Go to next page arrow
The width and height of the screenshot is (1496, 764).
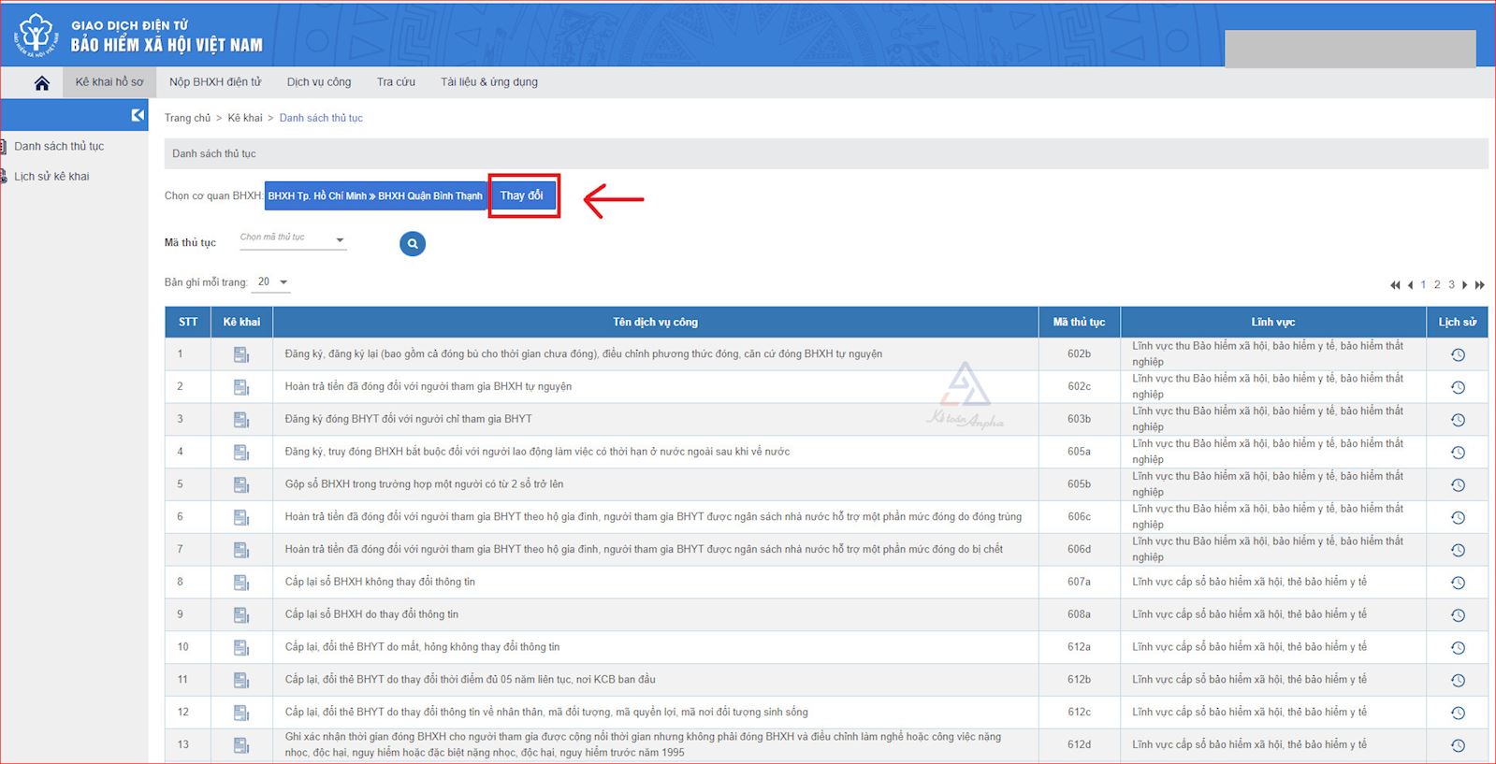click(x=1465, y=285)
